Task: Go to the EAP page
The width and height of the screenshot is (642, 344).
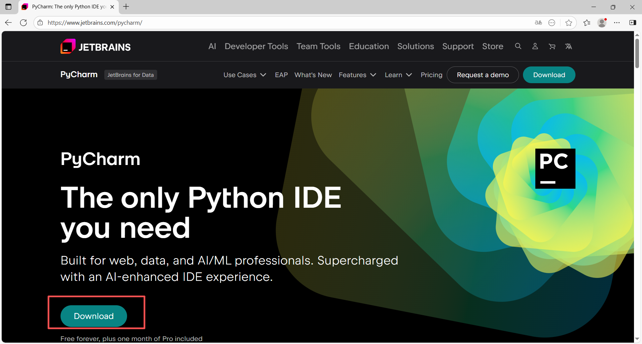Action: [281, 75]
